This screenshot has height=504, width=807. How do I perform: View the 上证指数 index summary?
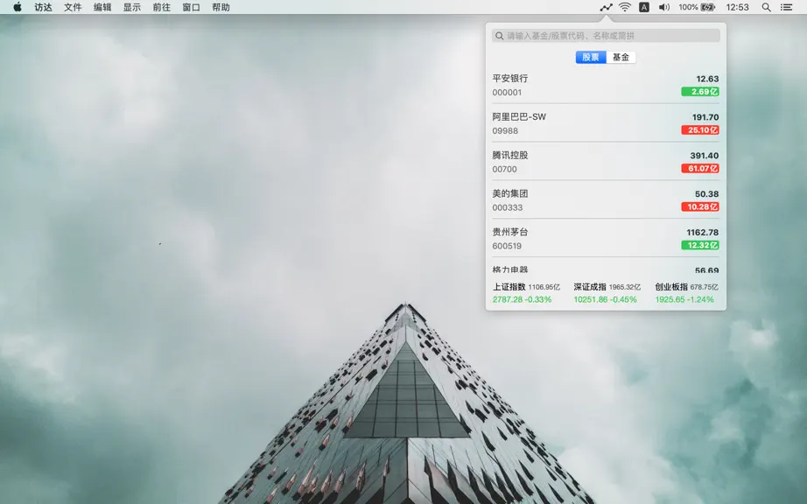(x=527, y=293)
